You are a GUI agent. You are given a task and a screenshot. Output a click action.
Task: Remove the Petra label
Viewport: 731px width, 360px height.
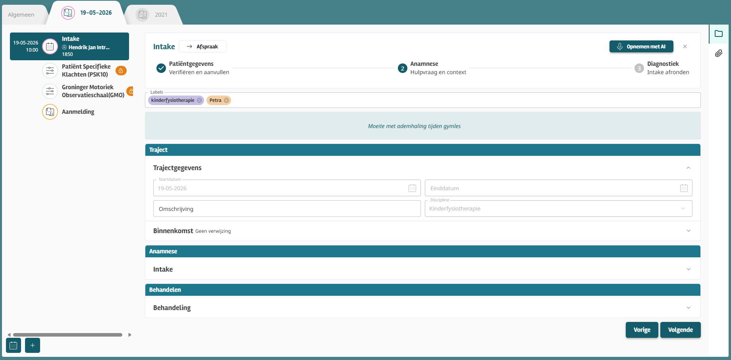click(x=226, y=100)
